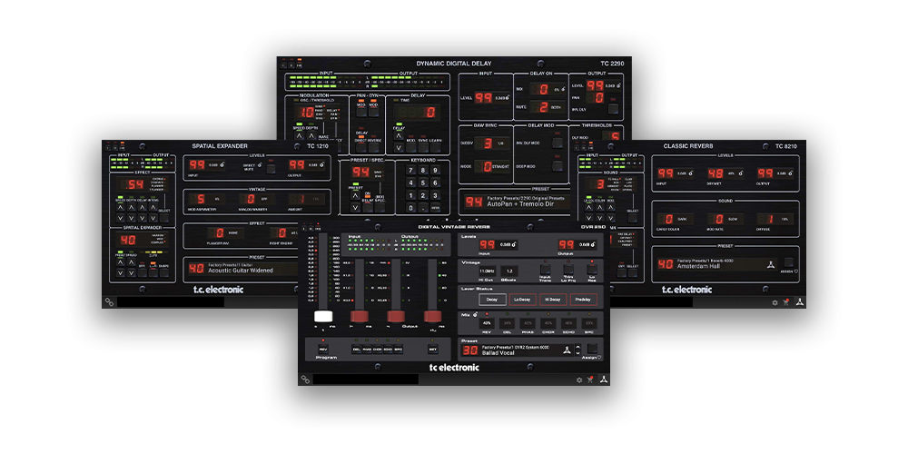Screen dimensions: 908x454
Task: Enable the REV program button
Action: [322, 349]
